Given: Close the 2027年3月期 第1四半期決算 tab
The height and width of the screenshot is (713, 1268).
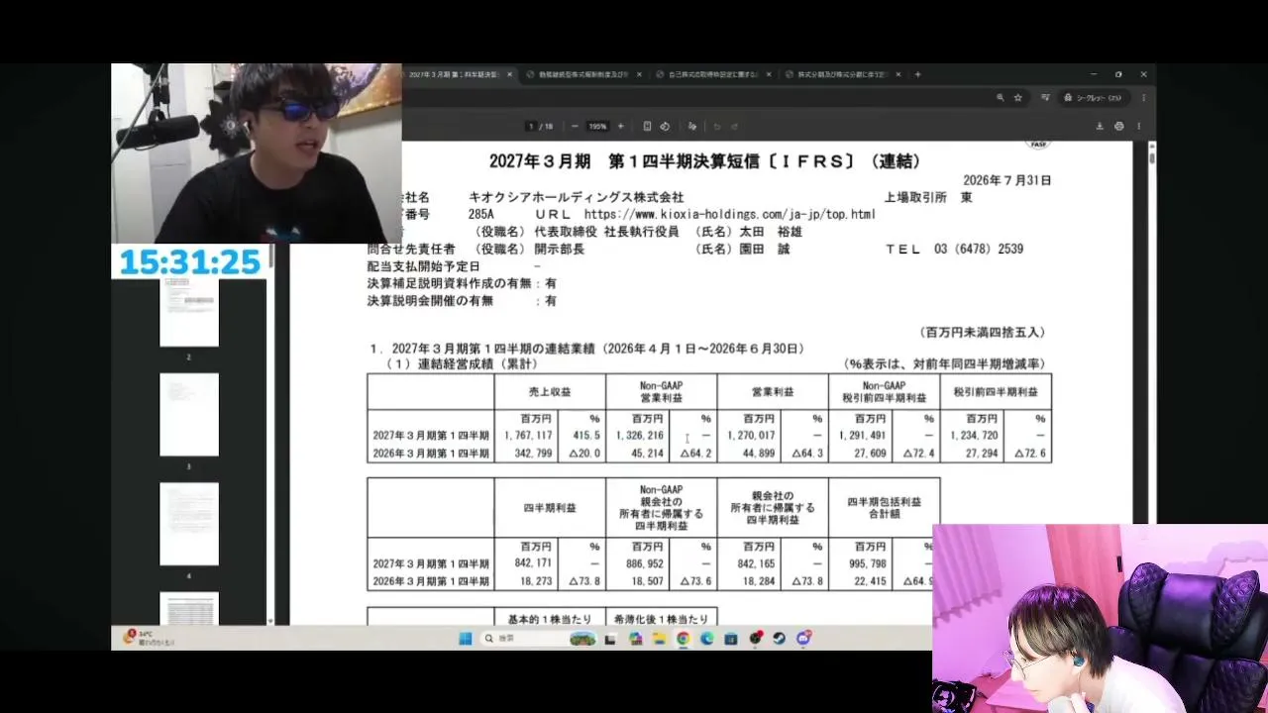Looking at the screenshot, I should pyautogui.click(x=510, y=74).
